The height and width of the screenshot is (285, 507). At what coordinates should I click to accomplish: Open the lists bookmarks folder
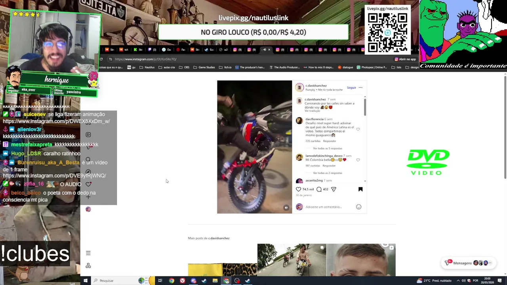pyautogui.click(x=396, y=67)
